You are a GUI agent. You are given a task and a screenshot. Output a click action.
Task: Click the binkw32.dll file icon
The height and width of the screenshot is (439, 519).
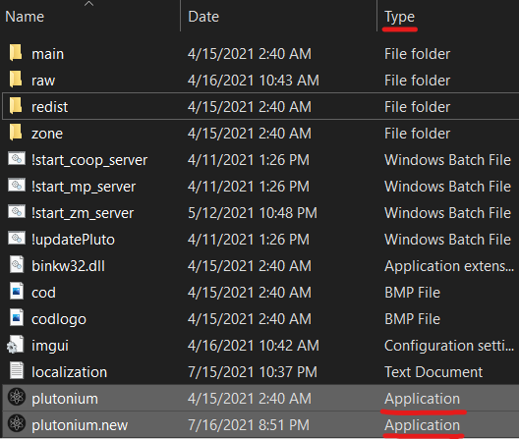(x=17, y=264)
